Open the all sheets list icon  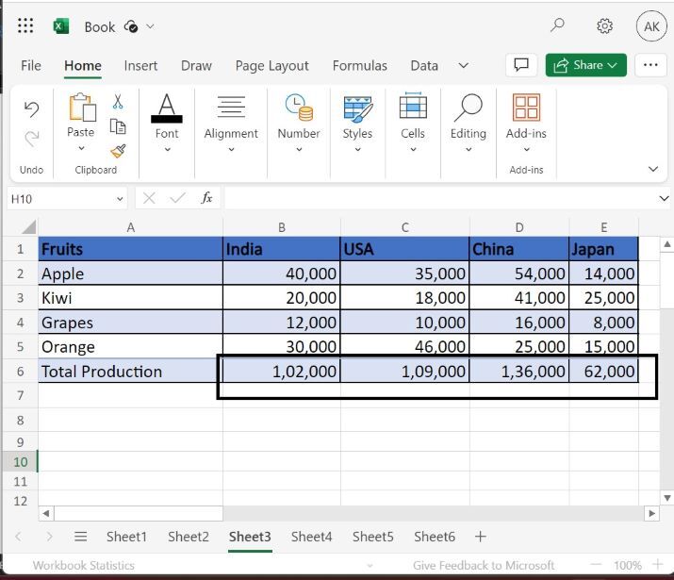pyautogui.click(x=80, y=537)
